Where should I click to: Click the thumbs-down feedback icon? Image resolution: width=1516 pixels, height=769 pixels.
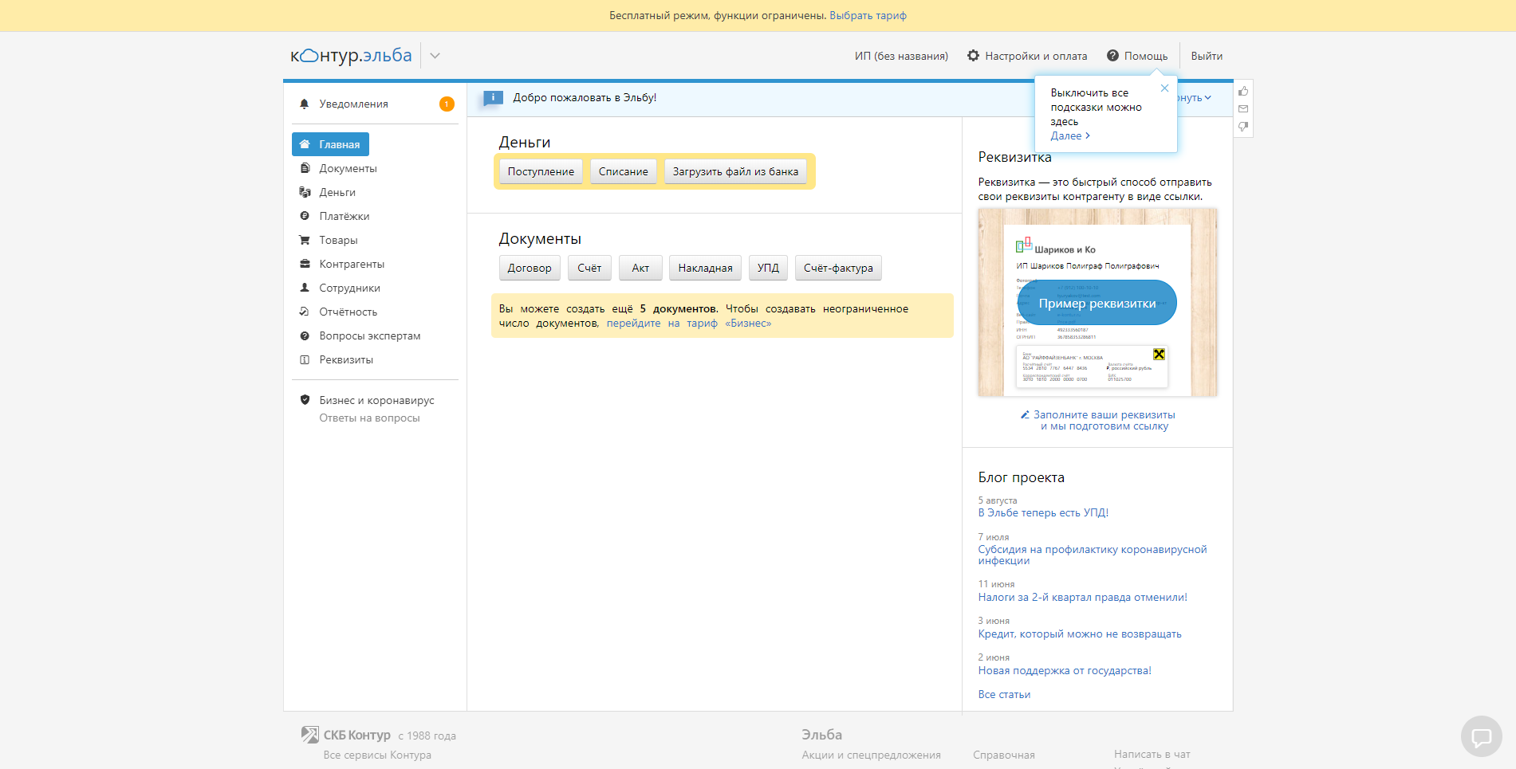coord(1243,127)
